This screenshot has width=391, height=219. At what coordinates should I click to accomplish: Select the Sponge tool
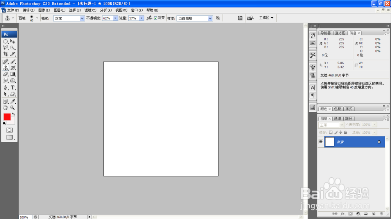(x=13, y=80)
